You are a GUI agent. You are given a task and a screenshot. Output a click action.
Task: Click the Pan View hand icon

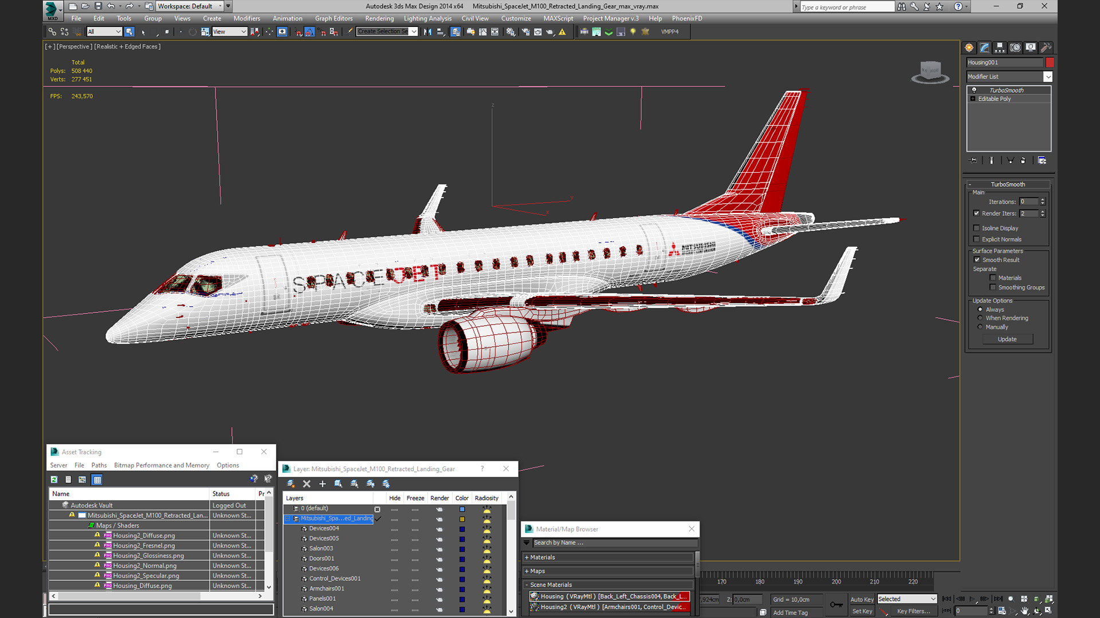coord(1024,611)
